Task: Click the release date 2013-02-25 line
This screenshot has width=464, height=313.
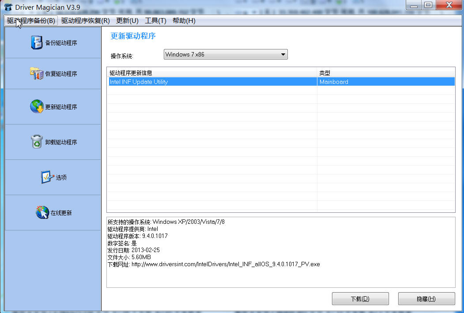Action: tap(133, 250)
